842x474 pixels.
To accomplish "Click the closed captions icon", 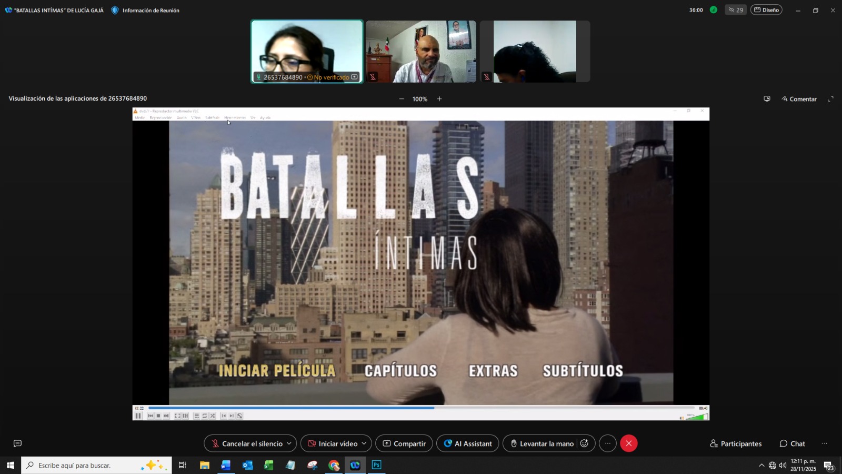I will pos(17,443).
